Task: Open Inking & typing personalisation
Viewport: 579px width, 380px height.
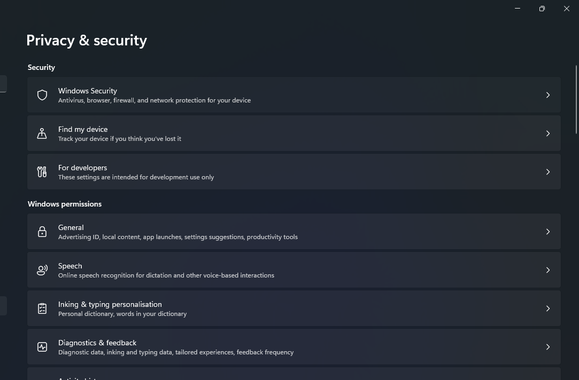Action: [294, 308]
